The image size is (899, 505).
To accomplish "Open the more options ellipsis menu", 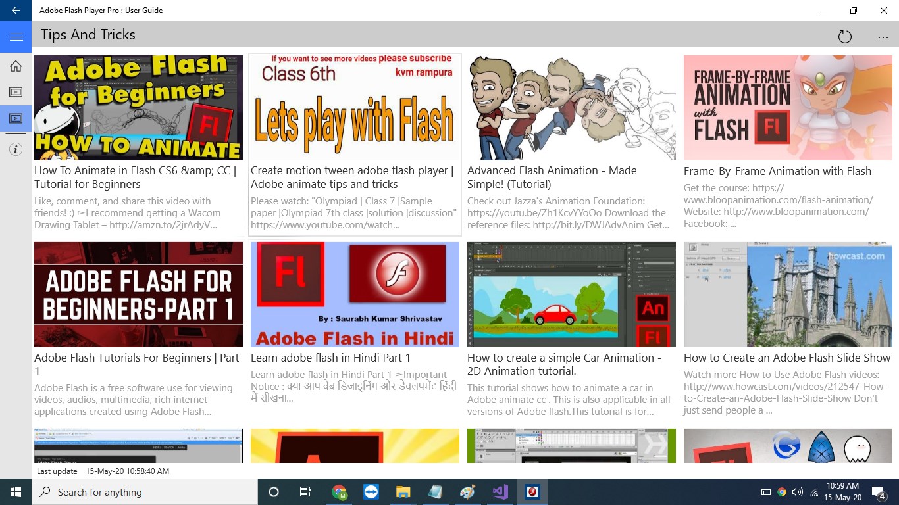I will [x=883, y=37].
